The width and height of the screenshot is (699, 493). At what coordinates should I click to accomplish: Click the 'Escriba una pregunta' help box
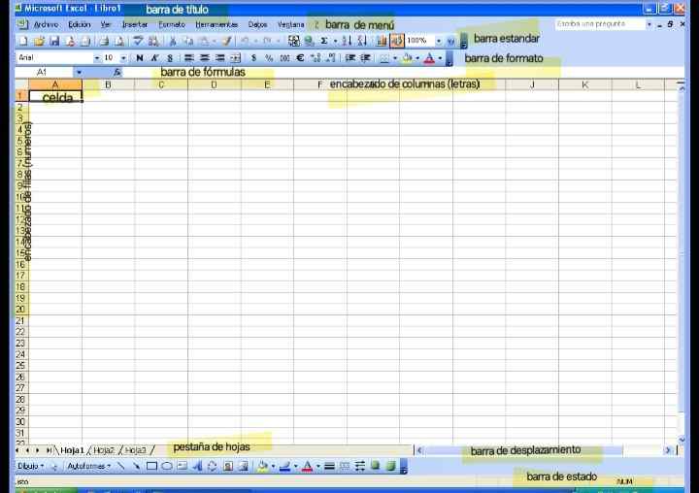pyautogui.click(x=597, y=24)
